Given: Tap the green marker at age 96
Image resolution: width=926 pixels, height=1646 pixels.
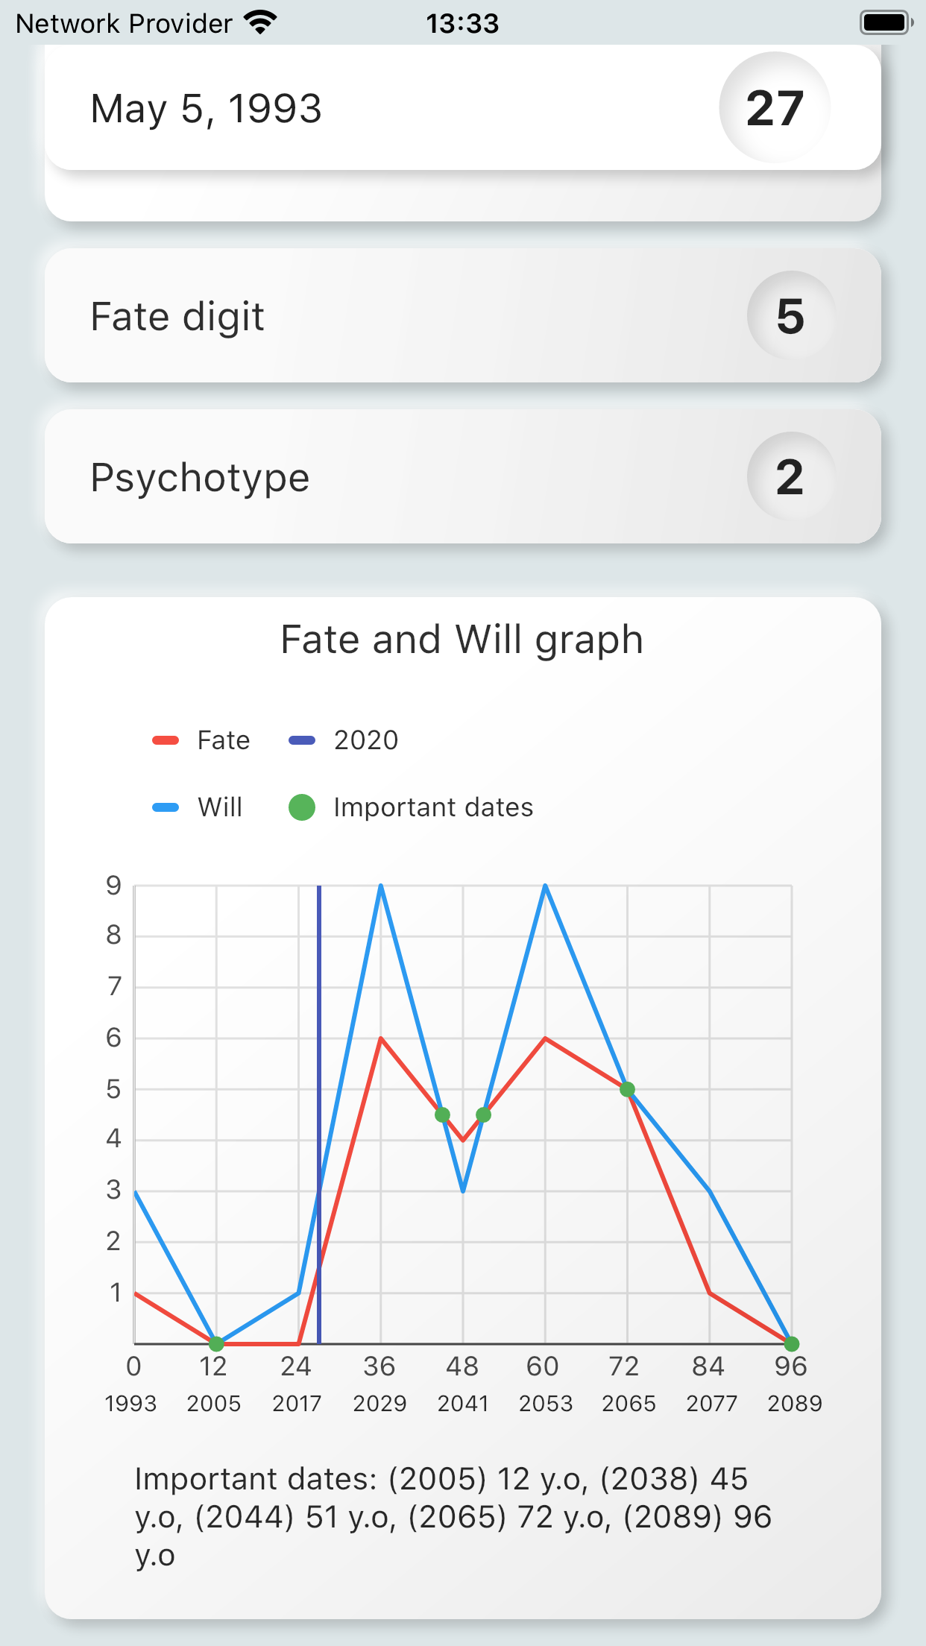Looking at the screenshot, I should [x=792, y=1343].
